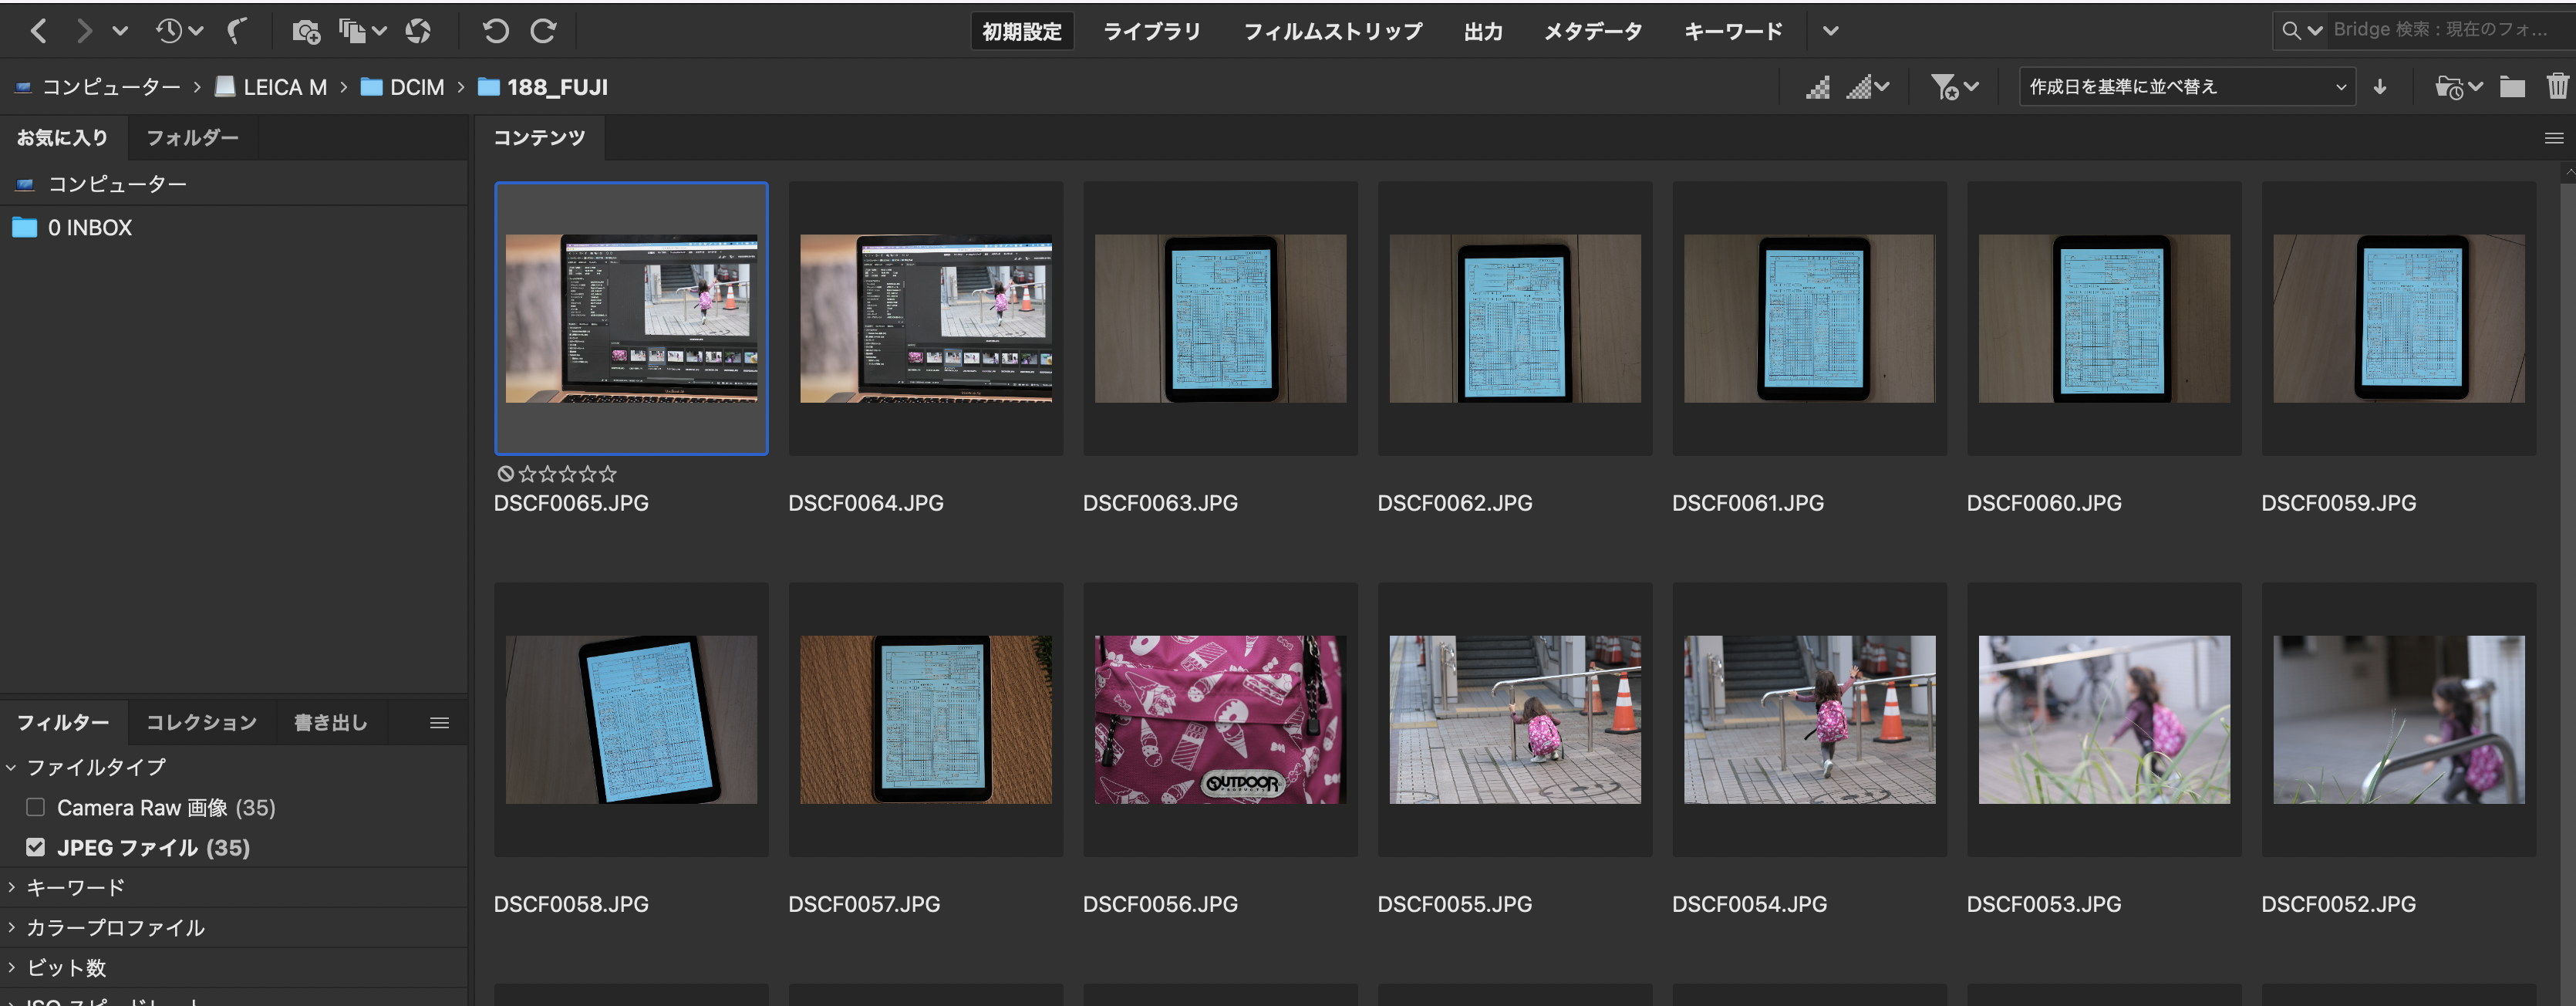Image resolution: width=2576 pixels, height=1006 pixels.
Task: Click the reject rating icon under DSCF0065.JPG
Action: pos(506,474)
